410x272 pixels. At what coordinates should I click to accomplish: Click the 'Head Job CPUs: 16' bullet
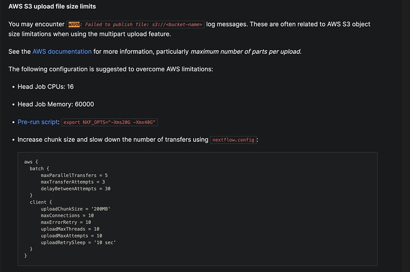pyautogui.click(x=46, y=87)
